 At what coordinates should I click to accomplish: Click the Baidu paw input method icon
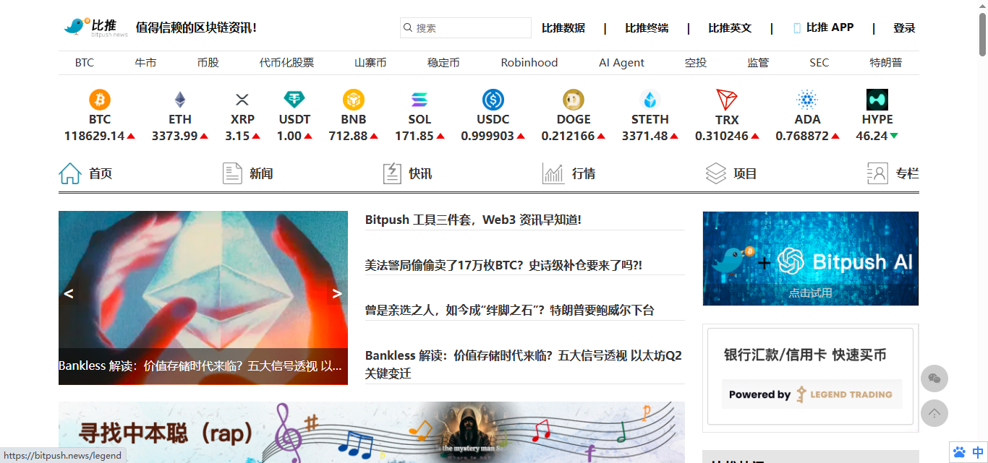[960, 452]
